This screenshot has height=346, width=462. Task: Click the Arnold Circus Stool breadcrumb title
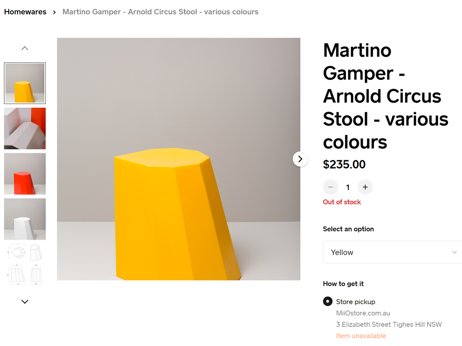pyautogui.click(x=160, y=12)
